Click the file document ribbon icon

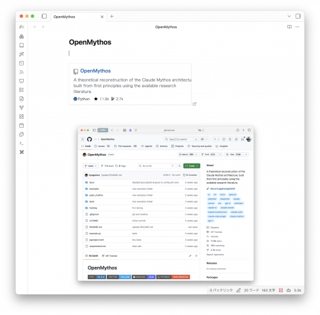coord(22,99)
